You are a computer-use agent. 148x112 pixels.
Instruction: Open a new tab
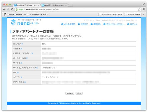[x=70, y=5]
